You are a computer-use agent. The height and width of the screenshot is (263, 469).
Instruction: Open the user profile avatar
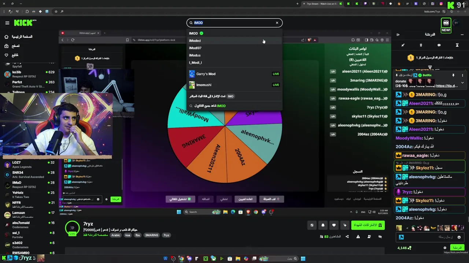(456, 23)
